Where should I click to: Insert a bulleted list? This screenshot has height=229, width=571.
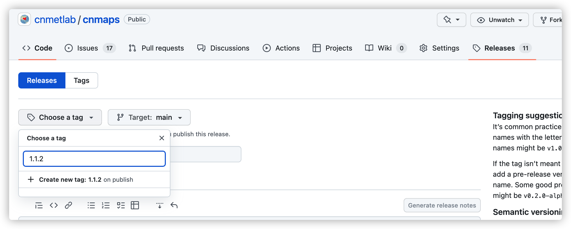(x=91, y=205)
